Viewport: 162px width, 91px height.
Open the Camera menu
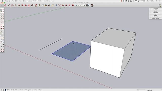coord(30,1)
